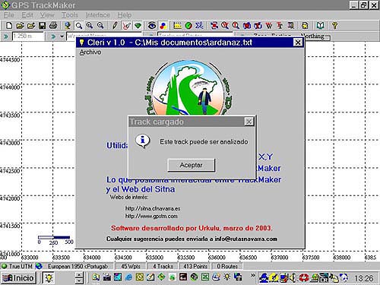
Task: Click the red life preserver tray icon
Action: click(303, 278)
